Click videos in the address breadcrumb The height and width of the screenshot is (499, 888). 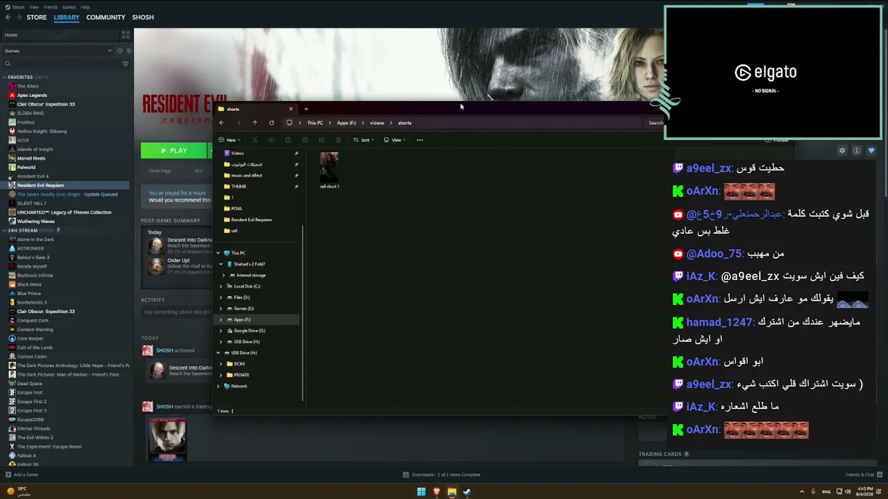[377, 123]
